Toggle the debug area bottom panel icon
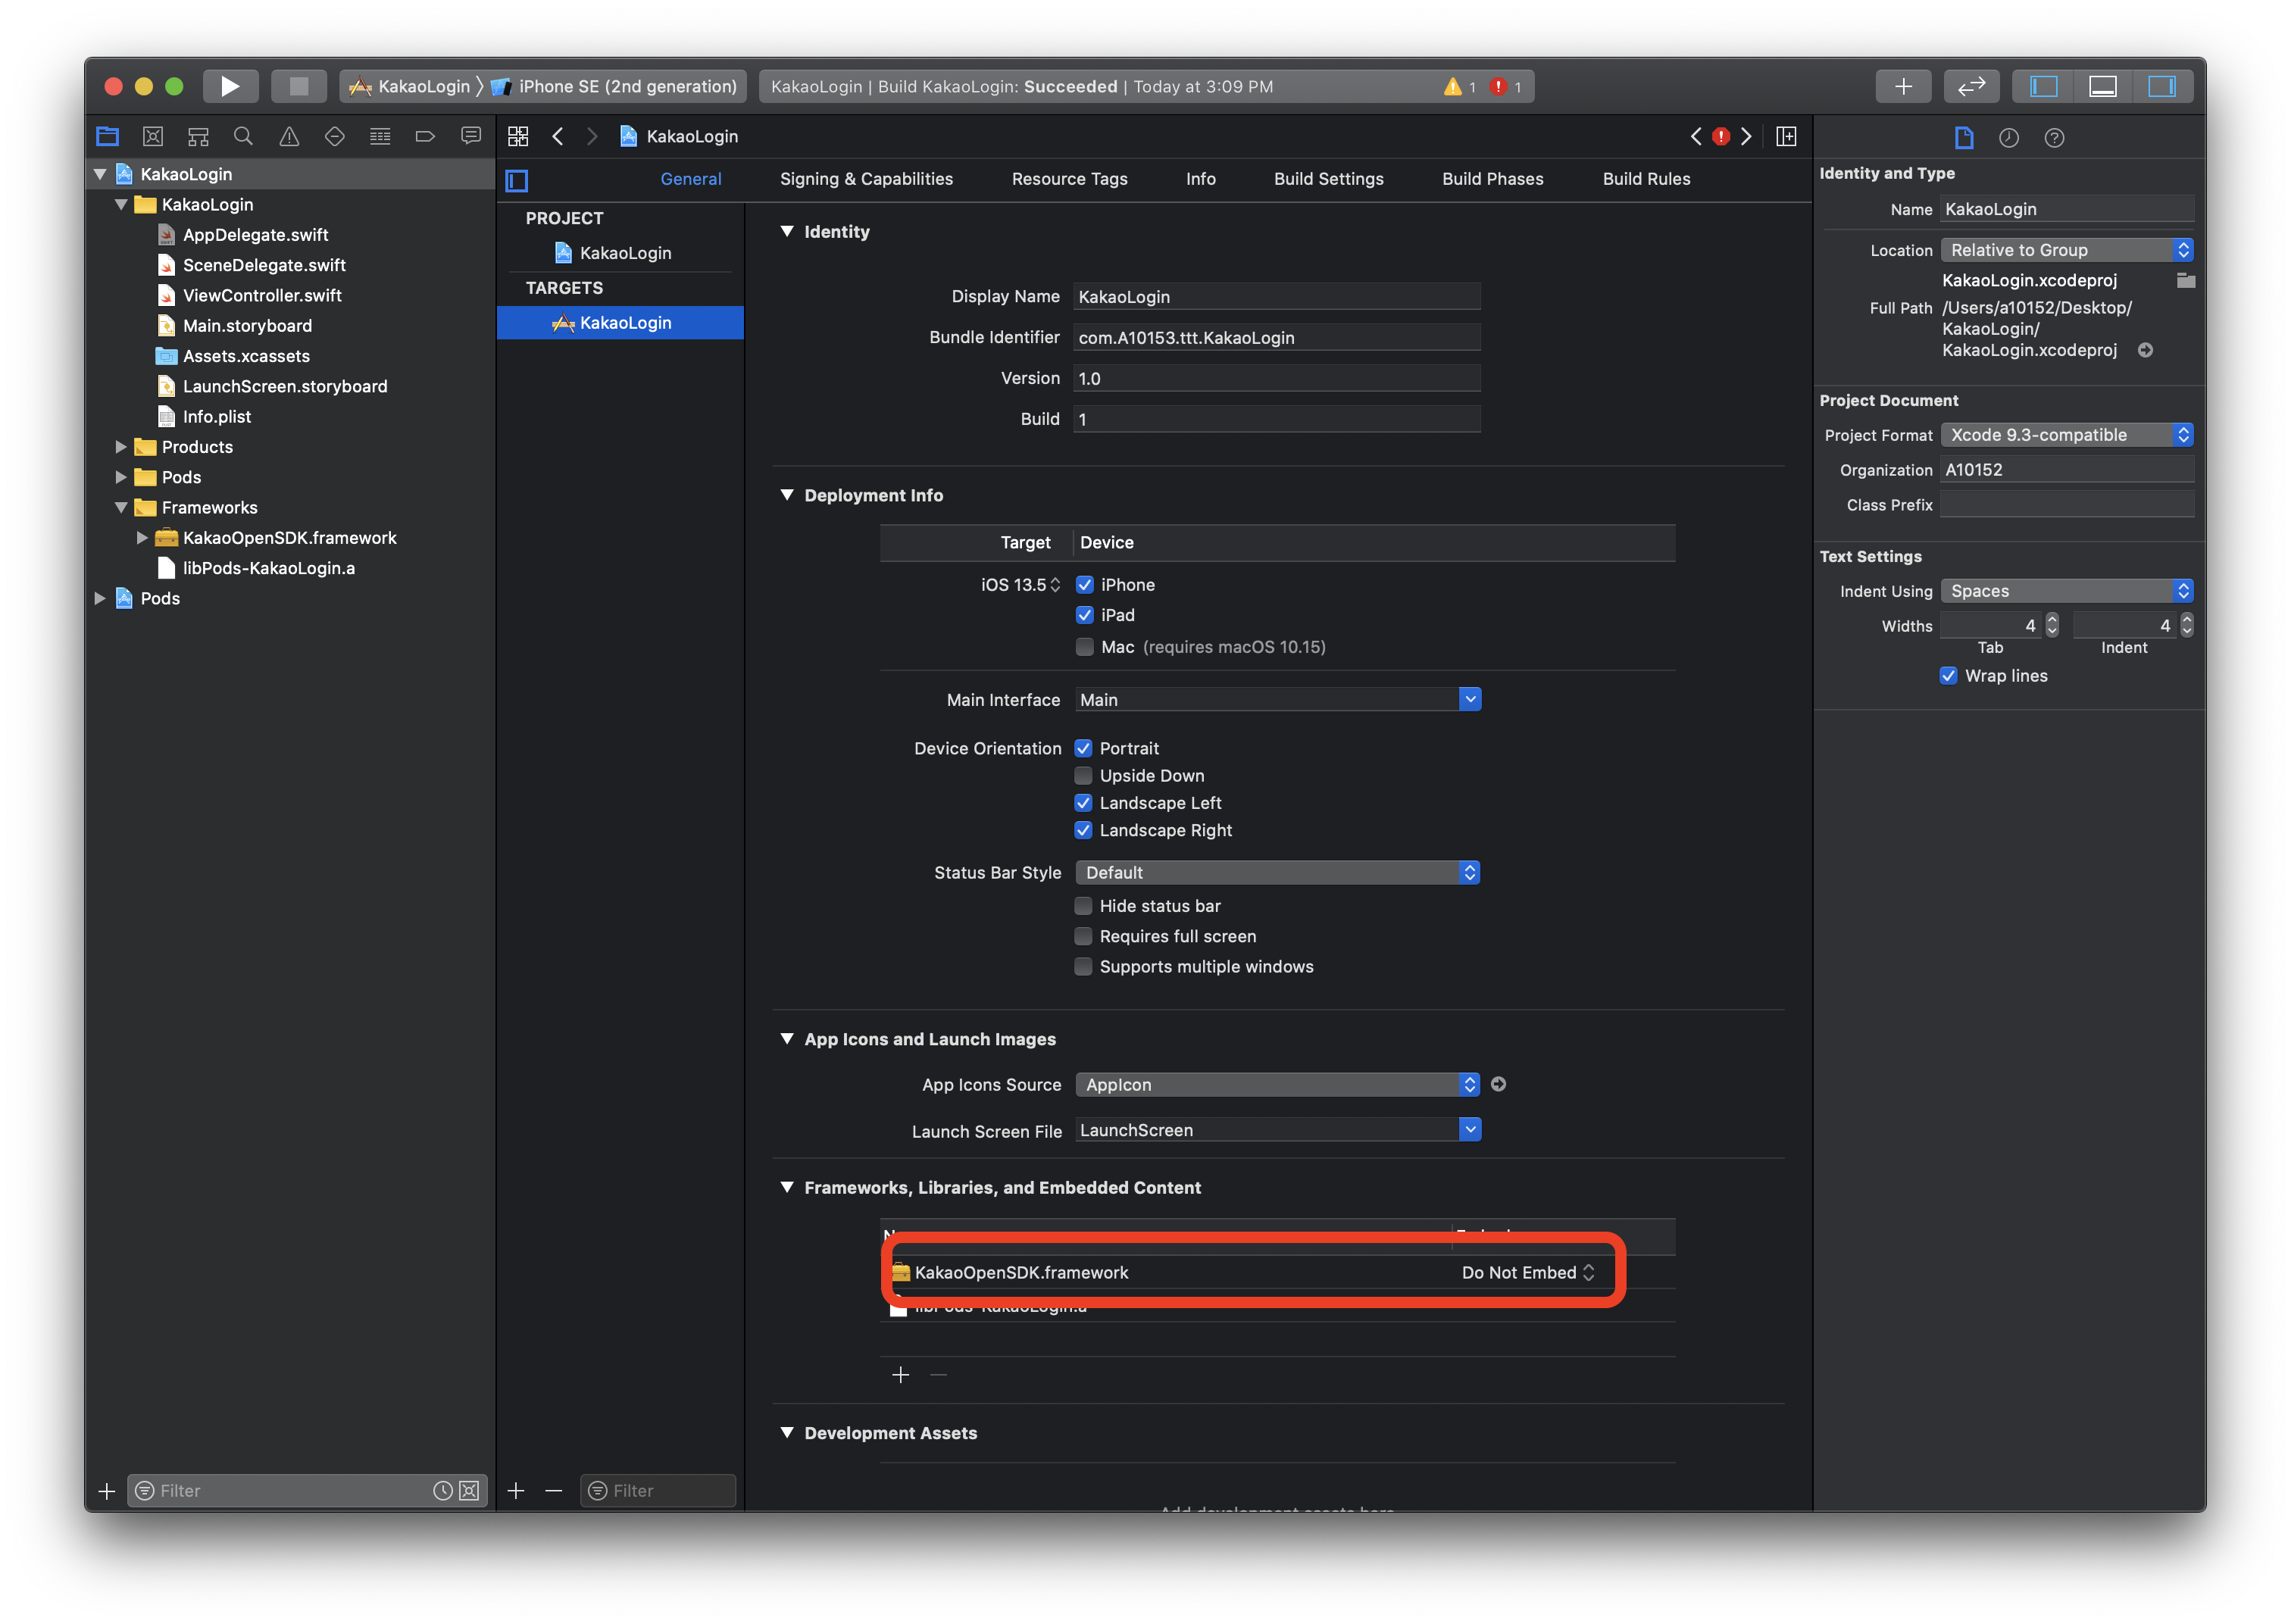Image resolution: width=2291 pixels, height=1624 pixels. (2103, 86)
